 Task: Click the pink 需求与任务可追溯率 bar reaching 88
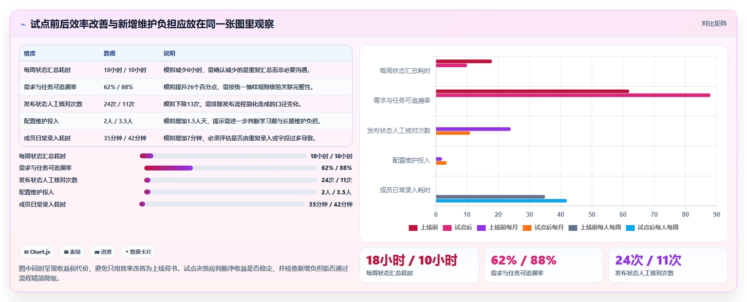pos(573,95)
